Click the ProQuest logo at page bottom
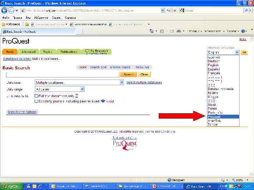Viewport: 254px width, 190px height. point(125,145)
